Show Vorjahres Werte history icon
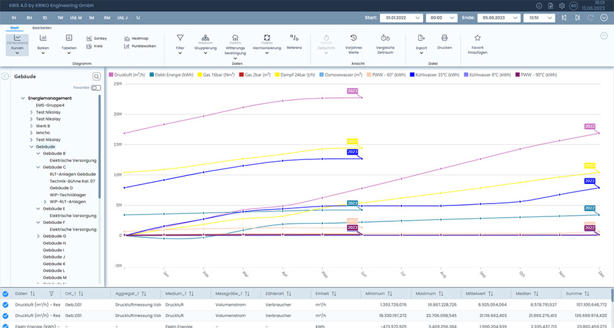Screen dimensions: 614x328 point(354,37)
